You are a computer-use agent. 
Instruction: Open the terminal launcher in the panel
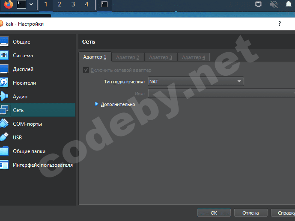pos(21,4)
